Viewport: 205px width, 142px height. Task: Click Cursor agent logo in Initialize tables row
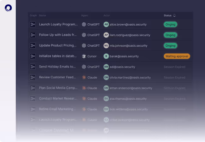(84, 56)
